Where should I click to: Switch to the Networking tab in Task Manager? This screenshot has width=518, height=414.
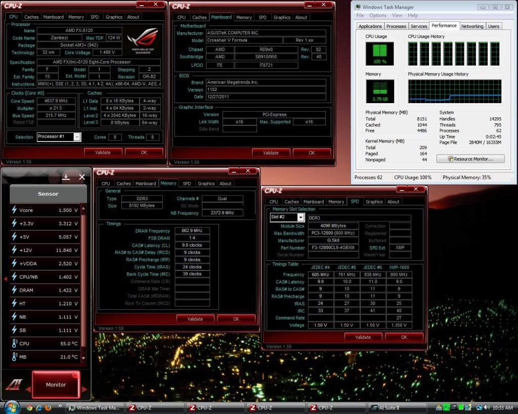pos(471,26)
